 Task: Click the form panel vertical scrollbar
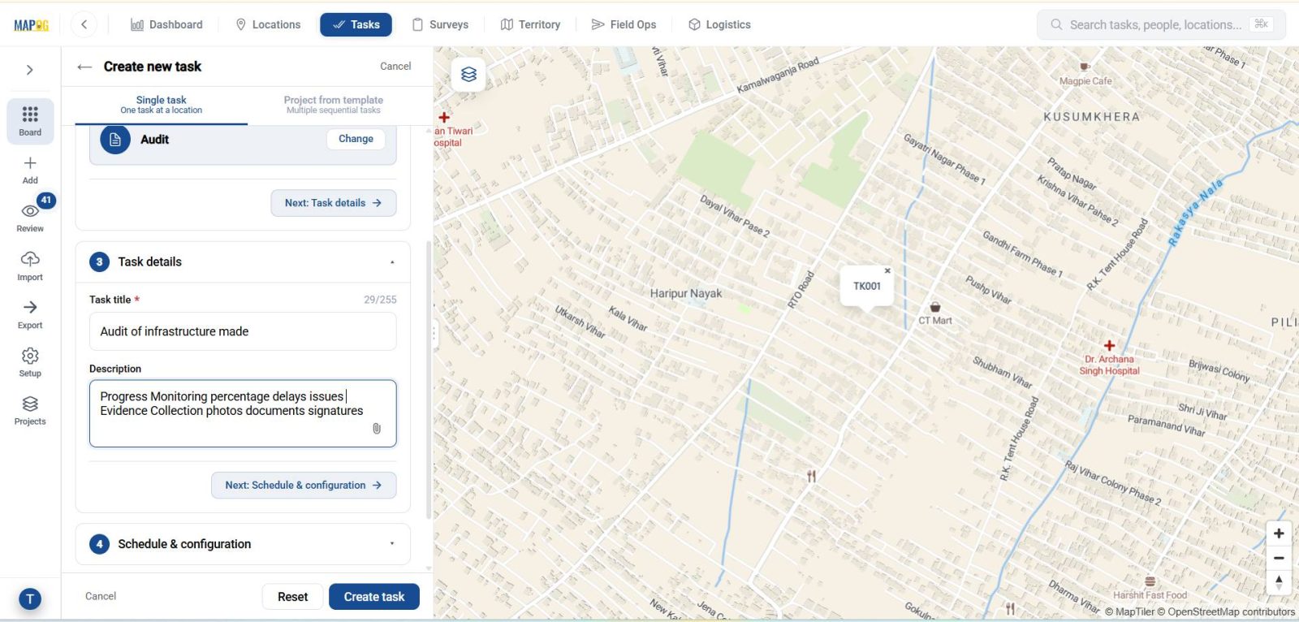point(429,379)
